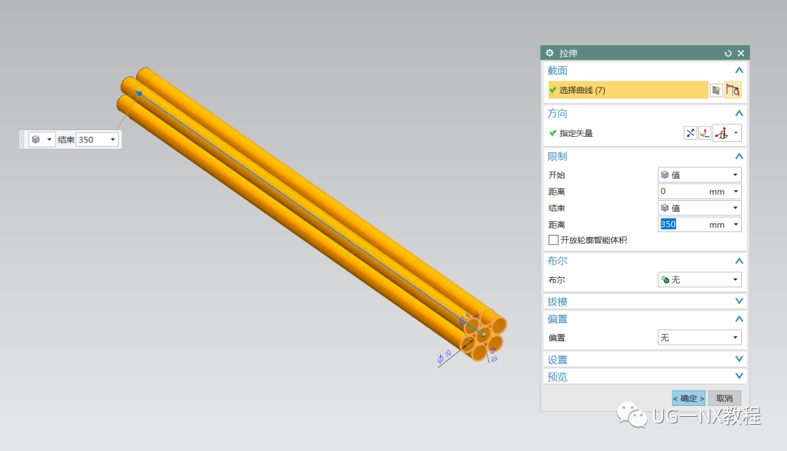Open the 开始 value type dropdown

[735, 175]
